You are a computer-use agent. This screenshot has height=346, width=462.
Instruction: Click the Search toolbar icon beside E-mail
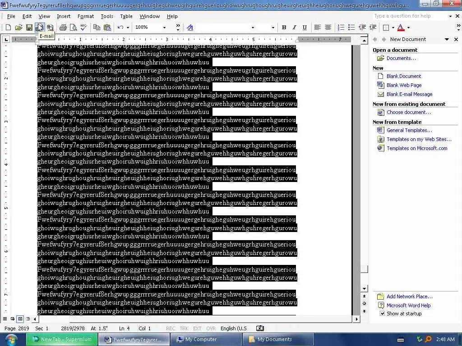(x=51, y=27)
